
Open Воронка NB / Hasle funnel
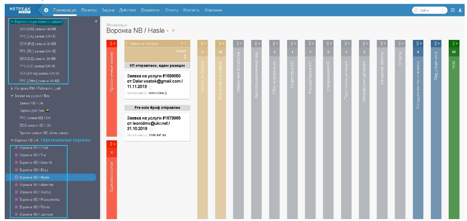tap(34, 177)
